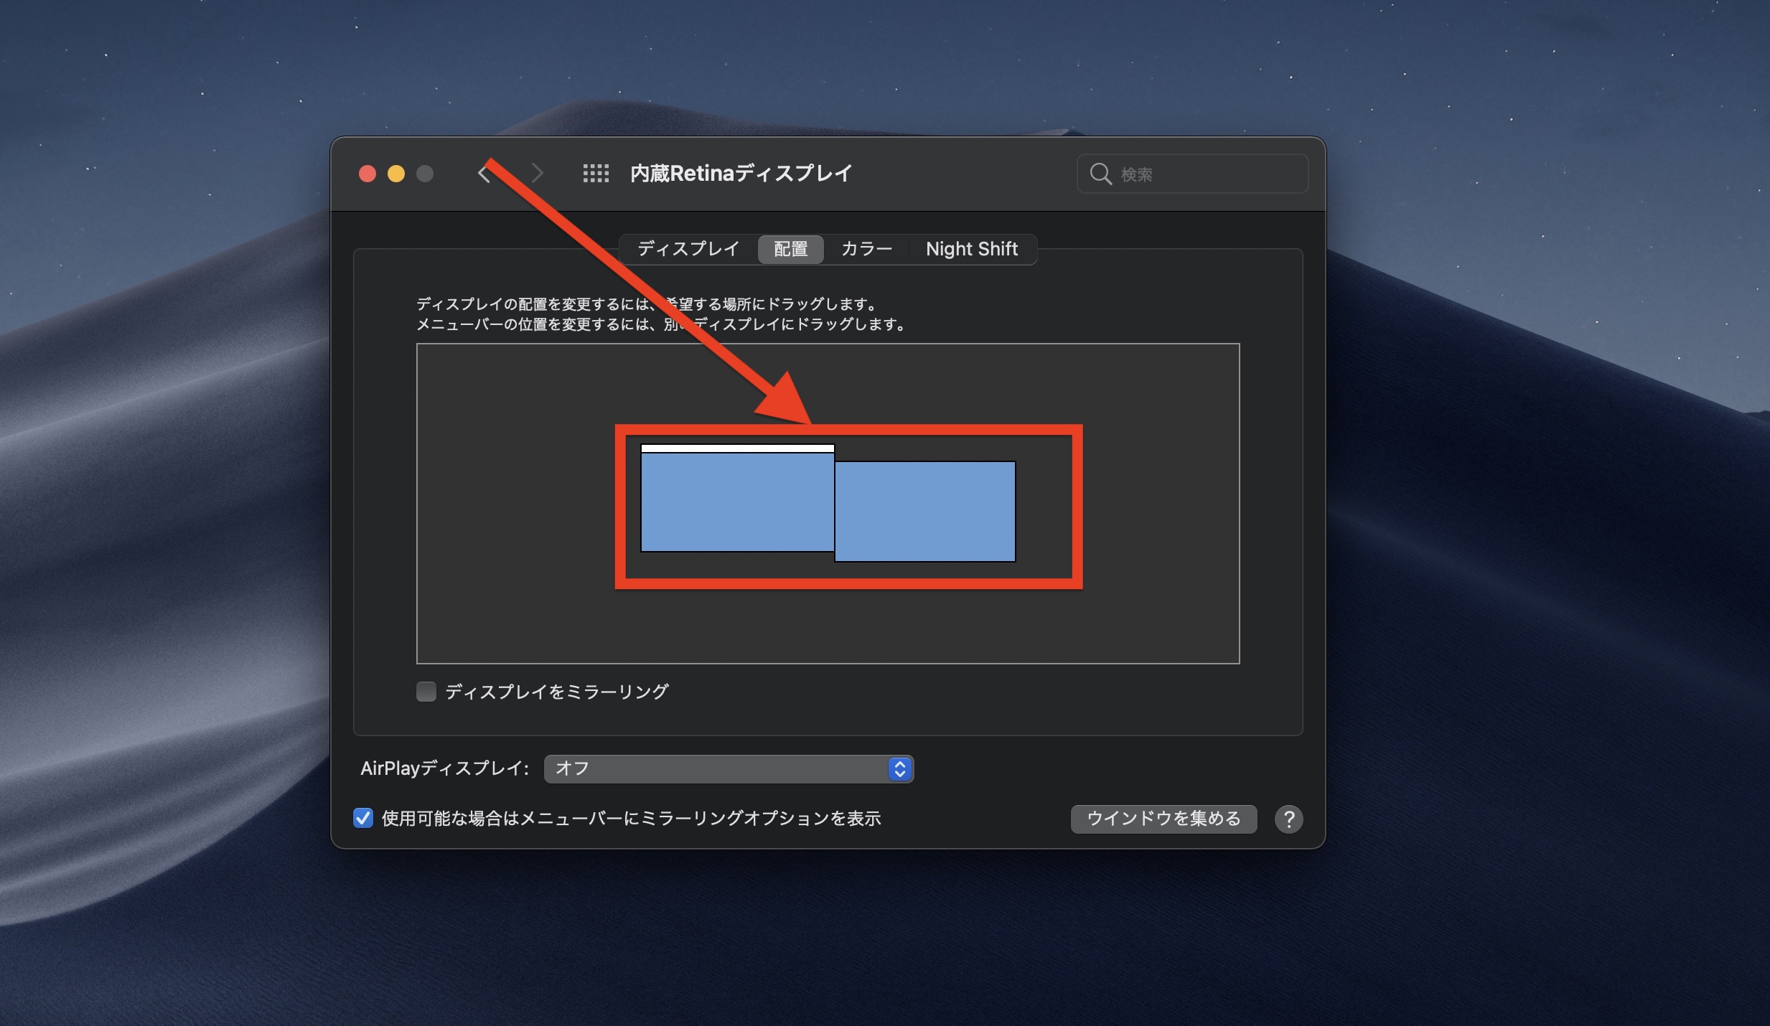1770x1026 pixels.
Task: Switch to the カラー tab
Action: (x=866, y=249)
